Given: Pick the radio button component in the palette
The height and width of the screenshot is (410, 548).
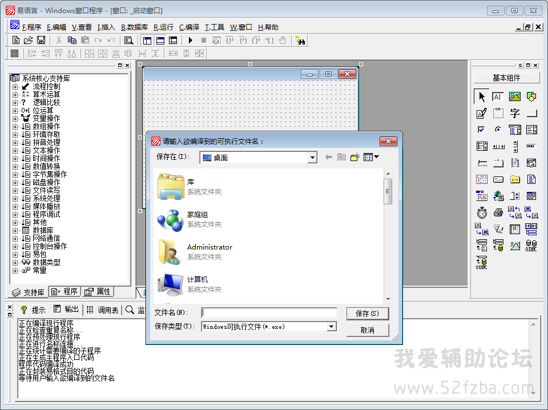Looking at the screenshot, I should point(498,130).
